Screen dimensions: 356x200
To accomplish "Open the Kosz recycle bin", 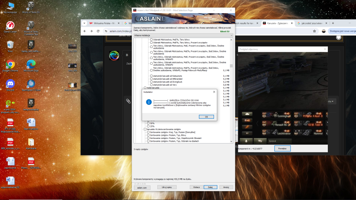I will pos(10,47).
